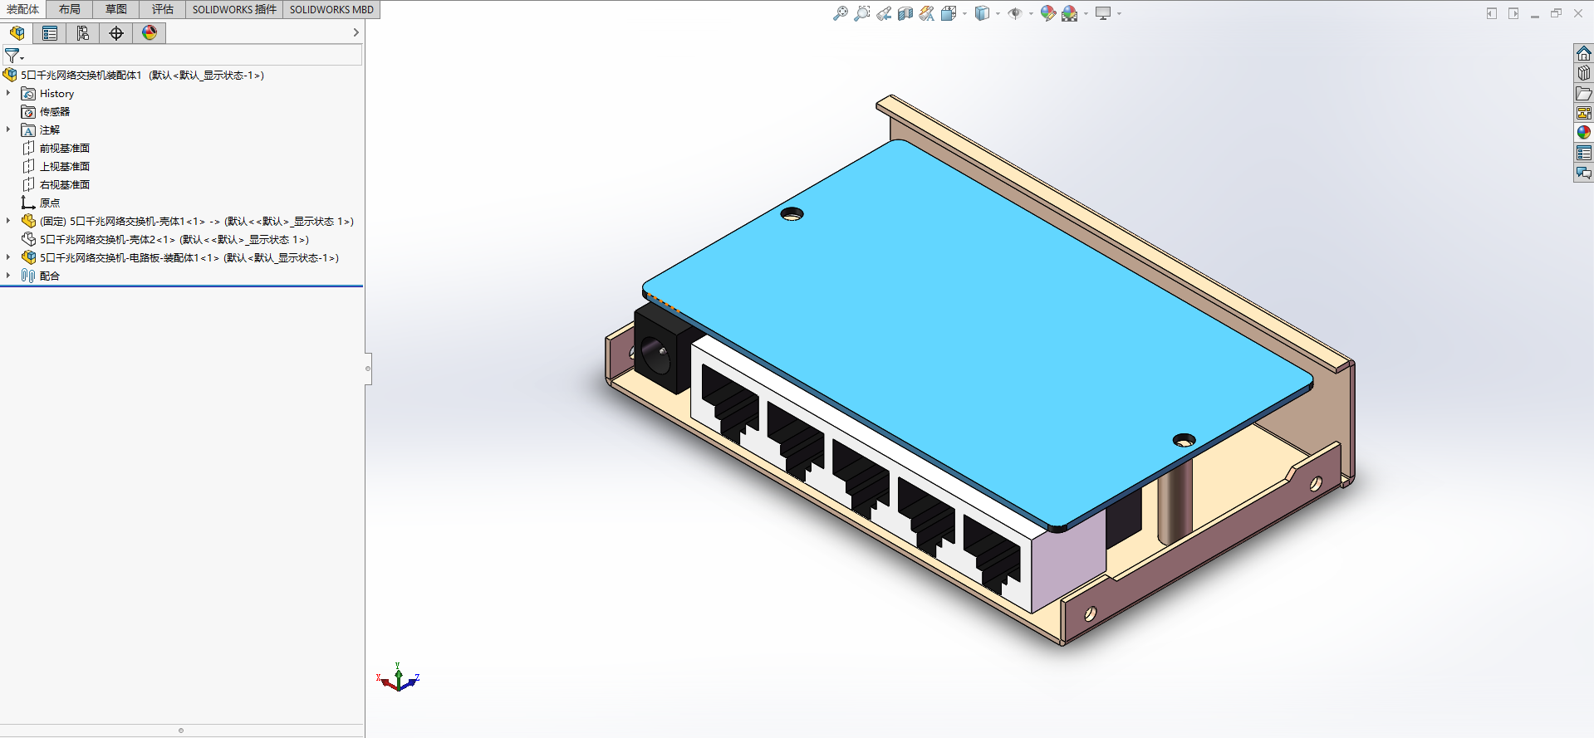
Task: Open the 草图 ribbon tab
Action: pos(116,9)
